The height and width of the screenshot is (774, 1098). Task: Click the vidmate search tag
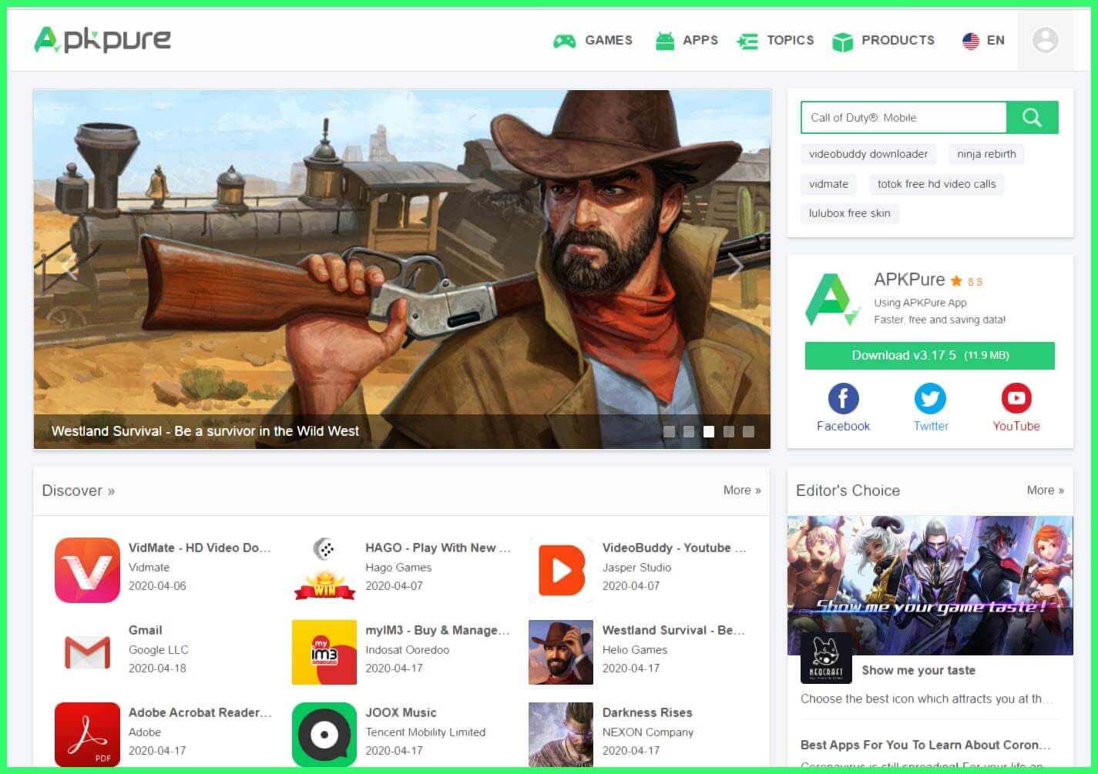coord(828,184)
